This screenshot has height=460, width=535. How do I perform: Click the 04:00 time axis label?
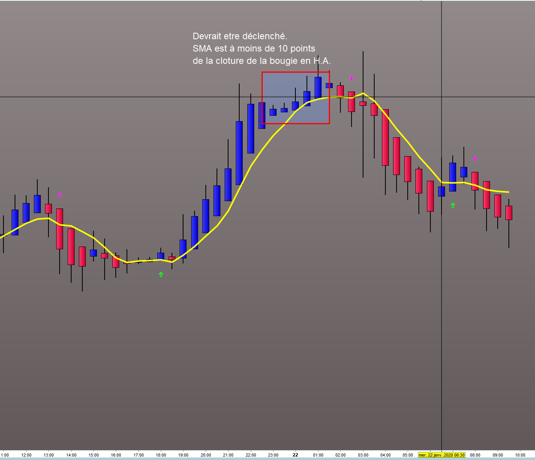click(x=385, y=455)
